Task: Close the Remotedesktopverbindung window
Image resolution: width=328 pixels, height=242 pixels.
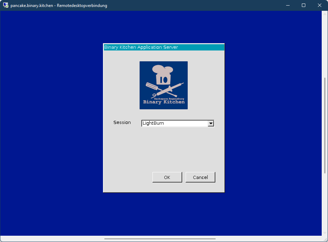Action: click(320, 5)
